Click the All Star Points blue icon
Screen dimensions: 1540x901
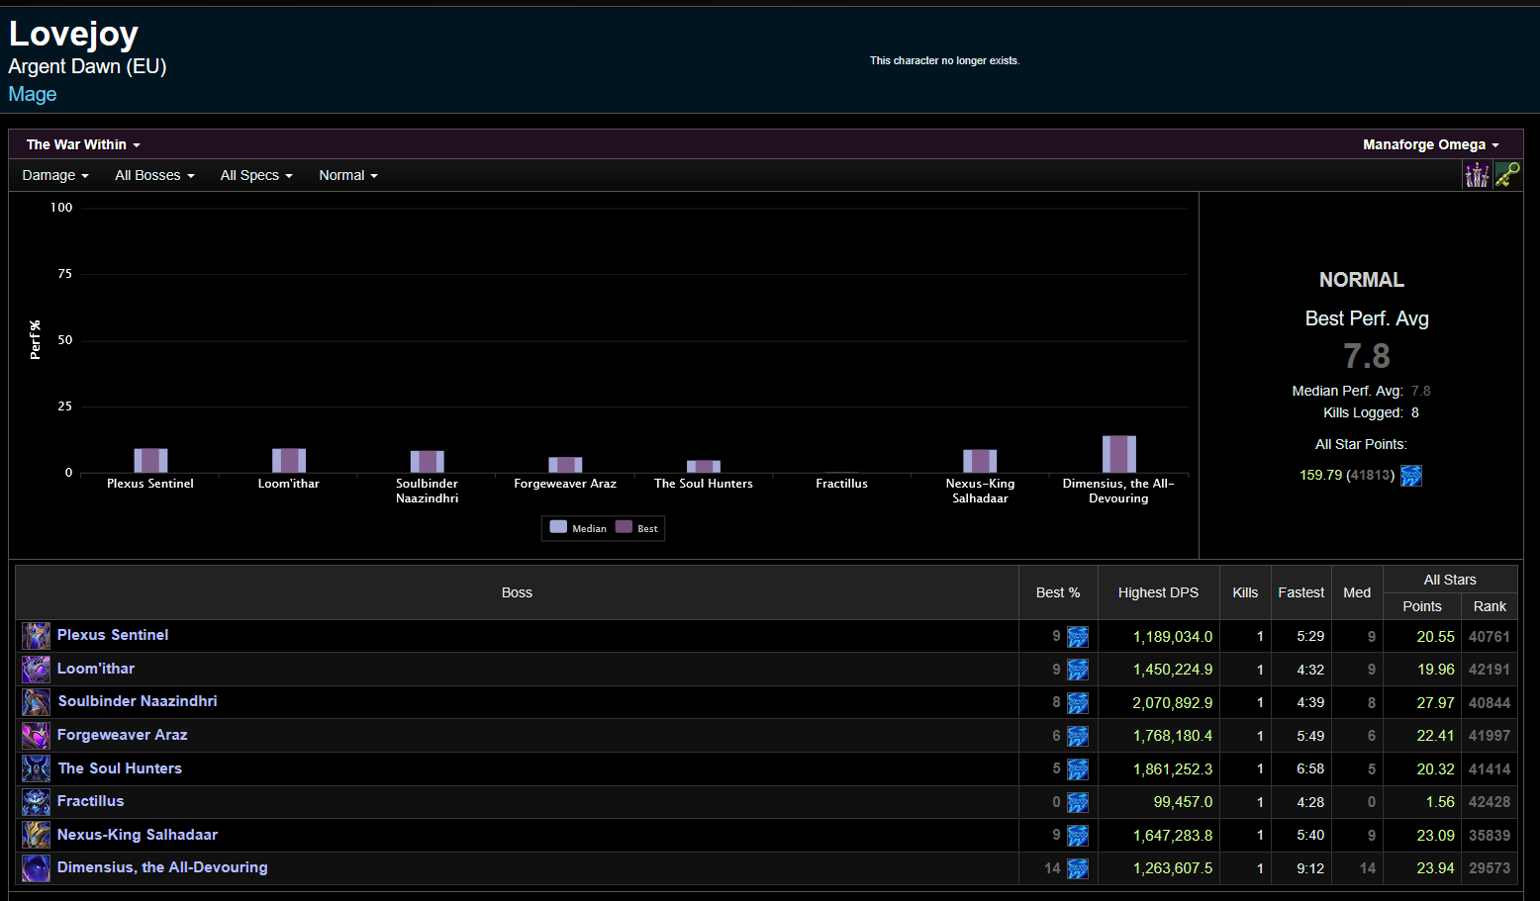(1411, 476)
